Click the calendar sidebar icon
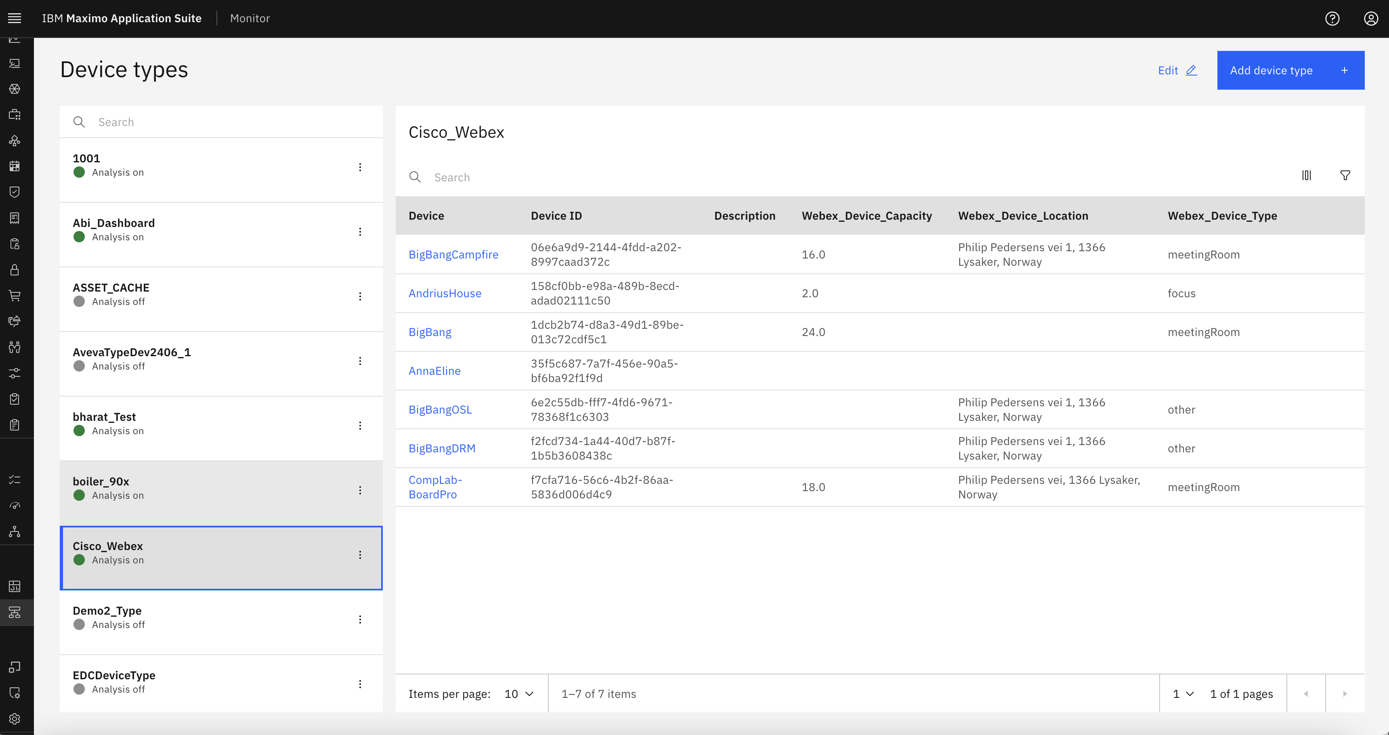 [x=15, y=166]
